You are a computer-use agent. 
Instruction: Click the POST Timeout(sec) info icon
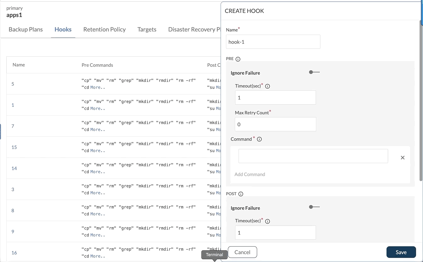pos(268,221)
